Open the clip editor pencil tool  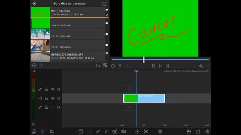tap(106, 132)
